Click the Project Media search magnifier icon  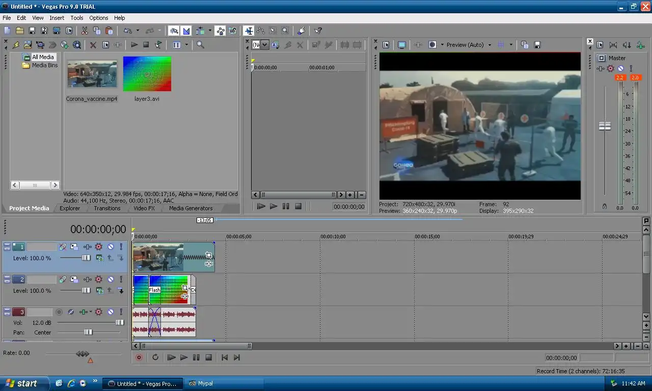200,45
